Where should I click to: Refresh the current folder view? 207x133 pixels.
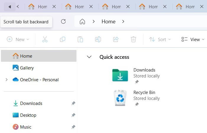coord(63,21)
